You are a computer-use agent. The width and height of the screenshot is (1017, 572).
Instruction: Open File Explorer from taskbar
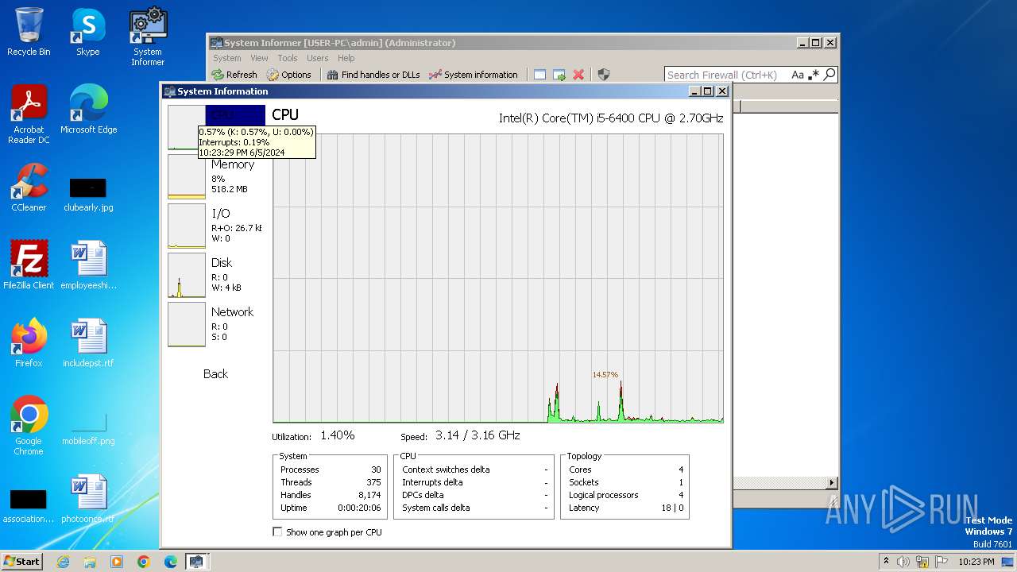(x=90, y=562)
